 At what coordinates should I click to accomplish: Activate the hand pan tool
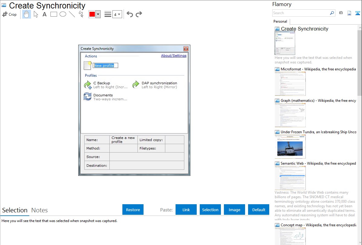click(26, 14)
